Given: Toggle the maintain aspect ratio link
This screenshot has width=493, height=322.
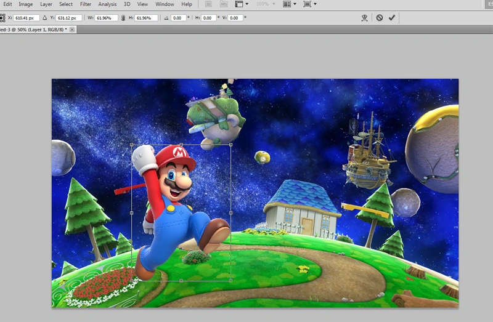Looking at the screenshot, I should pos(123,18).
